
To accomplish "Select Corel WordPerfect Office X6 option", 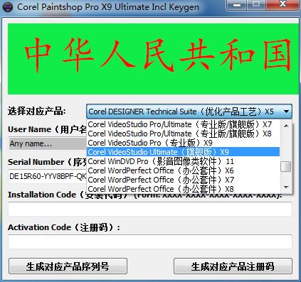I will click(x=183, y=170).
